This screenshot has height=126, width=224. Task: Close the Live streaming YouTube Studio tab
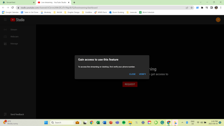coord(69,2)
